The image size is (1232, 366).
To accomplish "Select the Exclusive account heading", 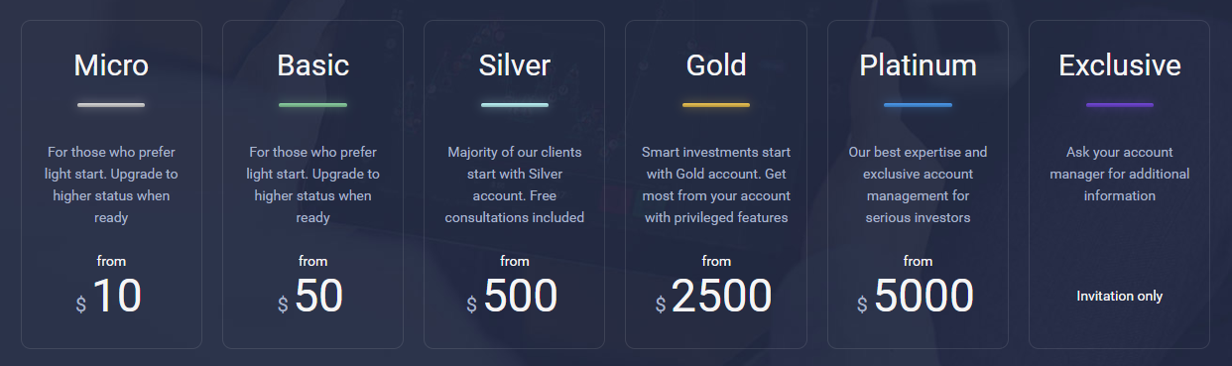I will click(x=1120, y=65).
